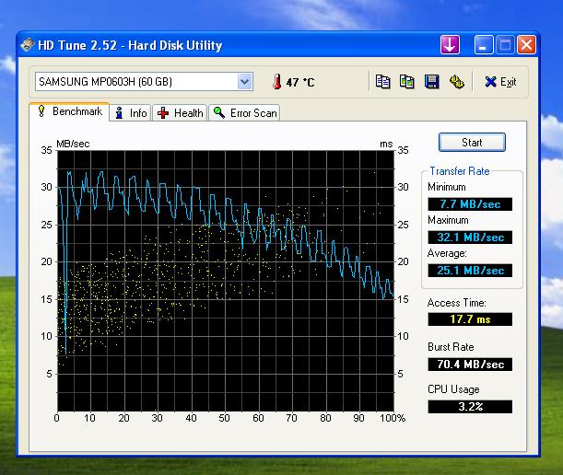Switch to the Benchmark tab
The width and height of the screenshot is (563, 475).
pos(69,111)
